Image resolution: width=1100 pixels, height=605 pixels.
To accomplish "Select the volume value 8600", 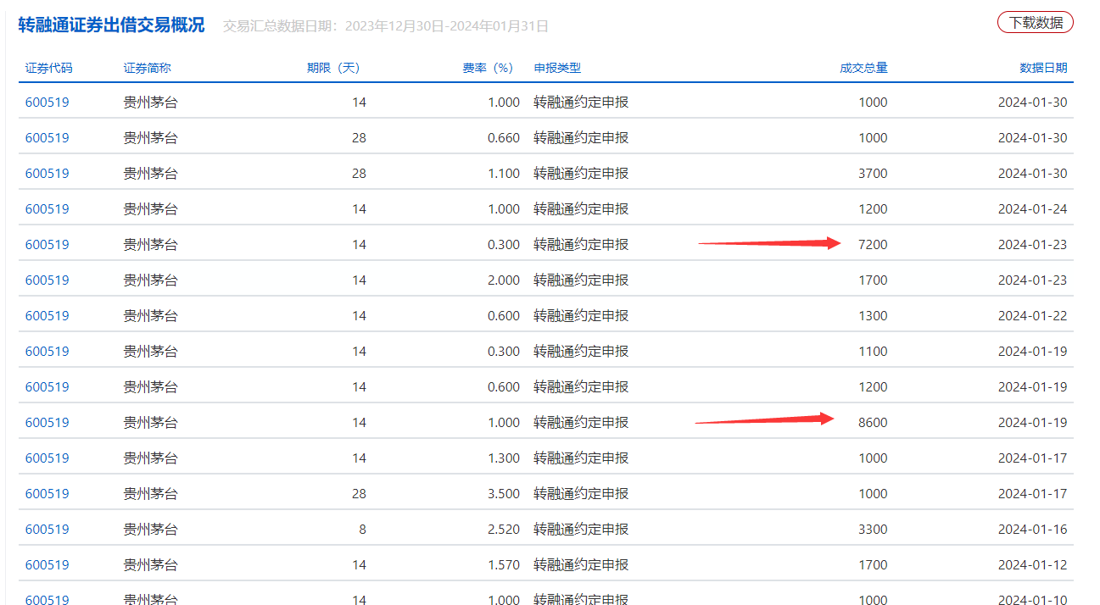I will pos(873,423).
